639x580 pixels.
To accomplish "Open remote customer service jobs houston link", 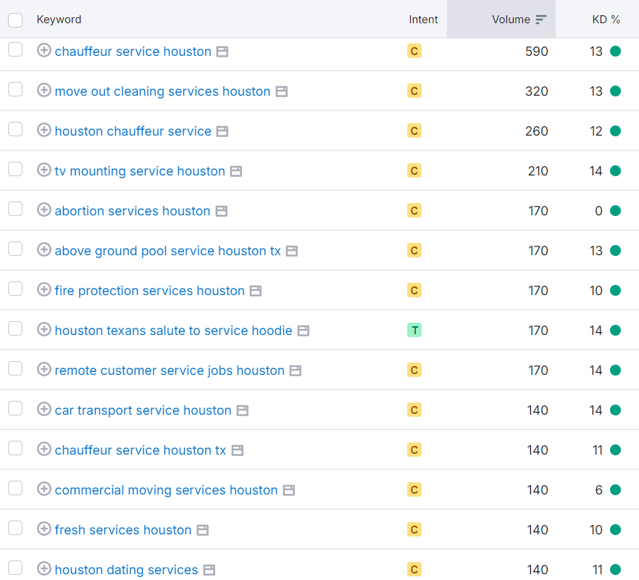I will (x=170, y=370).
